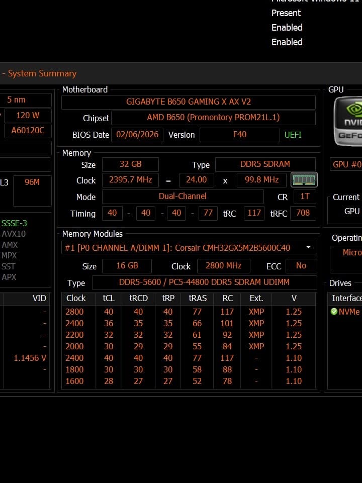Click the multiplier value 24.00

196,180
